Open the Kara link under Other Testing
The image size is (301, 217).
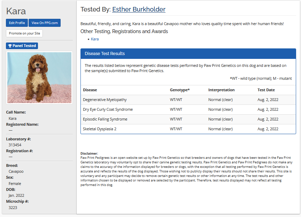click(95, 39)
